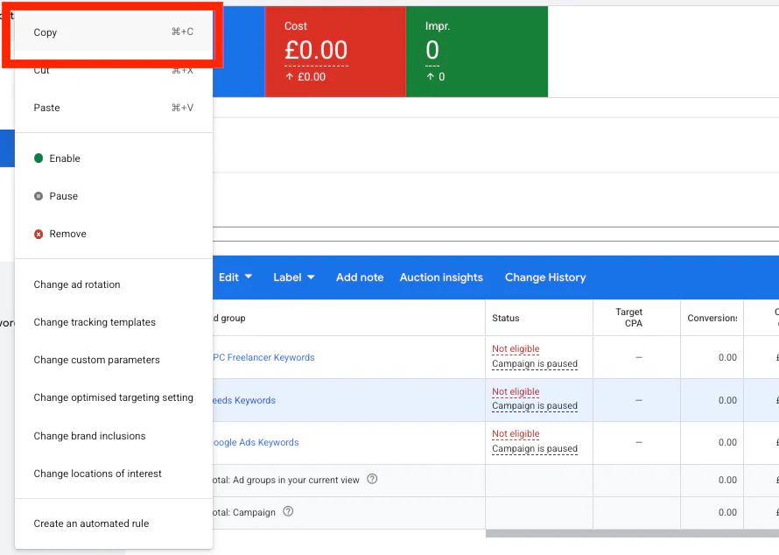Click Create an automated rule
The image size is (779, 555).
tap(114, 523)
